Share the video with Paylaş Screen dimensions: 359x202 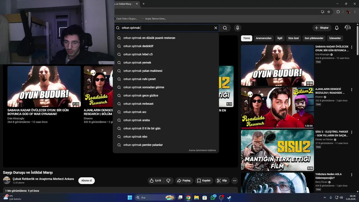(x=184, y=181)
